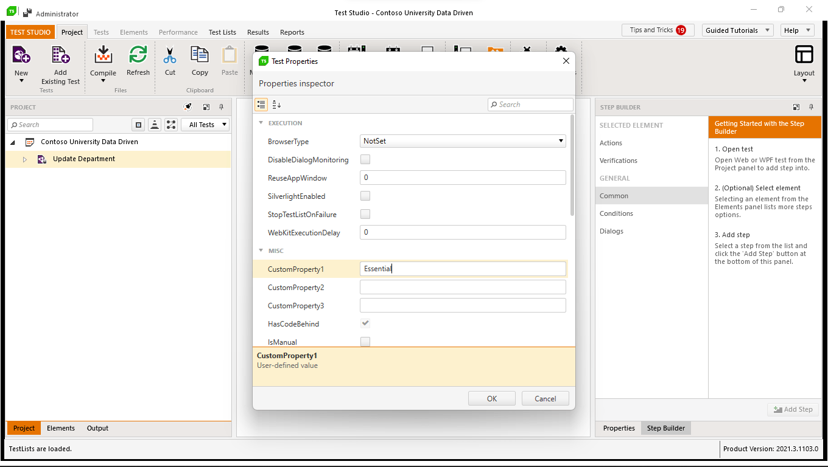The image size is (828, 467).
Task: Click the Test Properties dialog logo icon
Action: (264, 61)
